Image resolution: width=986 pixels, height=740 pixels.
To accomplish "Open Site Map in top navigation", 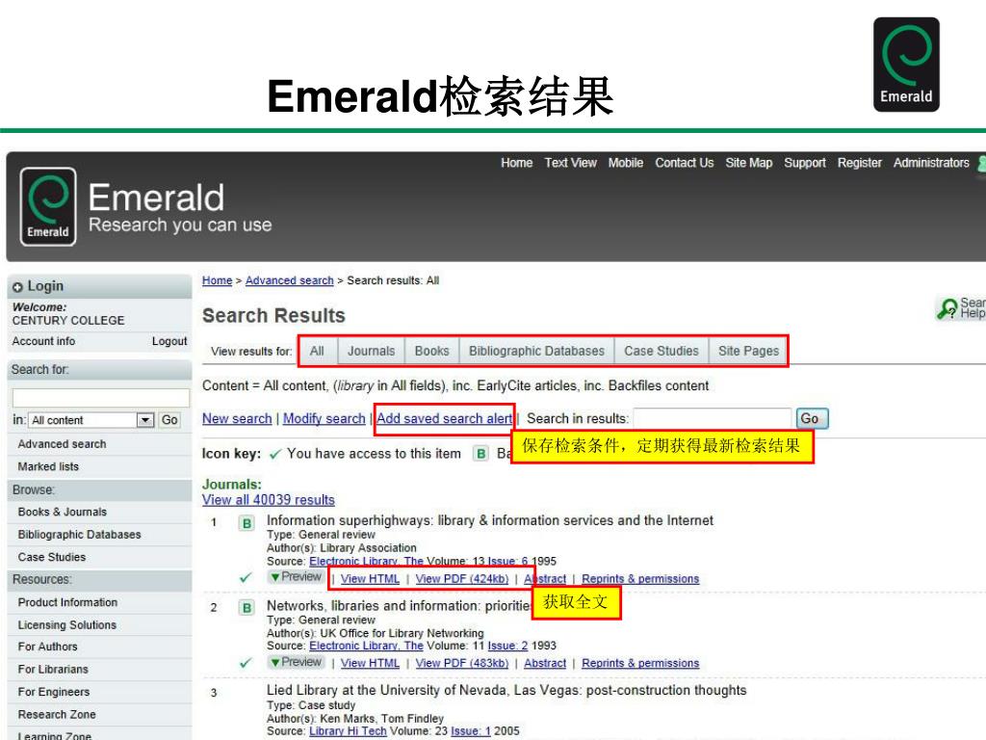I will pos(748,163).
